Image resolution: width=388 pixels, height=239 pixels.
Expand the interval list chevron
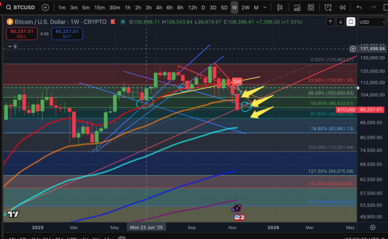tap(265, 8)
